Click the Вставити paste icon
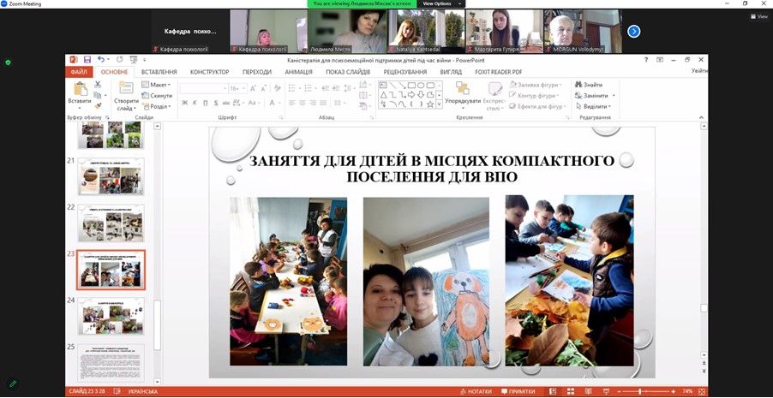Viewport: 773px width, 398px height. tap(80, 90)
